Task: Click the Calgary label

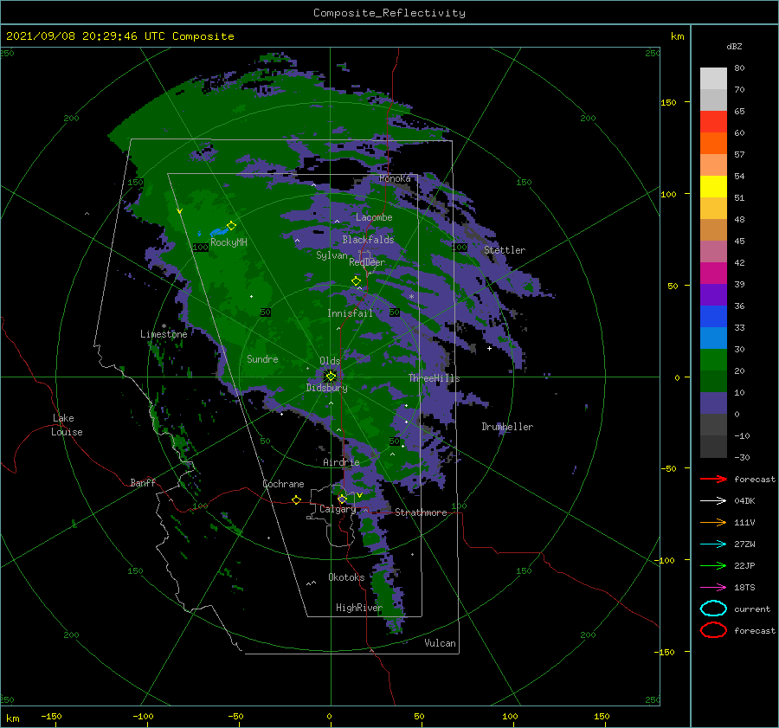Action: point(338,509)
